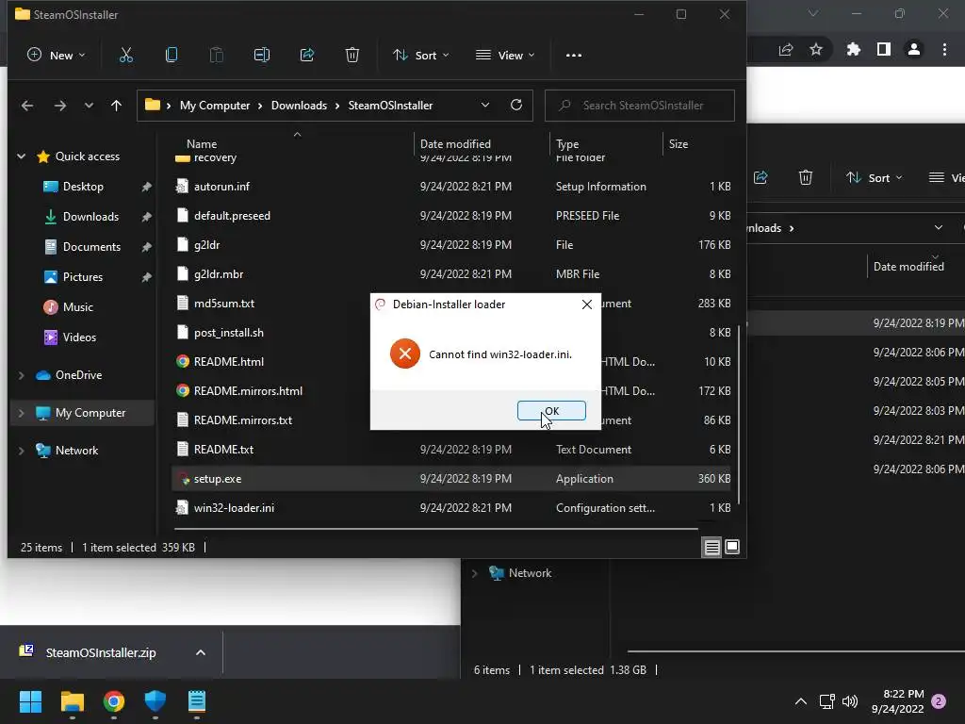Open the New item dropdown

pos(56,56)
